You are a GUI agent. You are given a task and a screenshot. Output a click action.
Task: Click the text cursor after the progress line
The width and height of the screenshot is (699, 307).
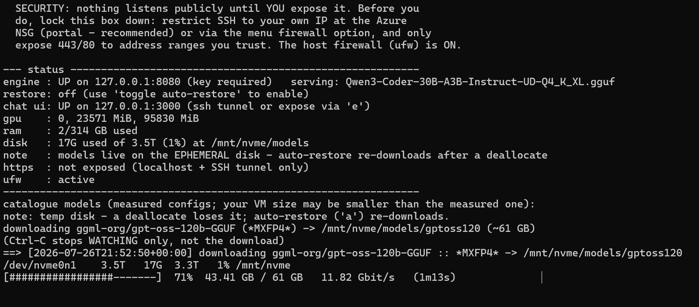tap(542, 277)
